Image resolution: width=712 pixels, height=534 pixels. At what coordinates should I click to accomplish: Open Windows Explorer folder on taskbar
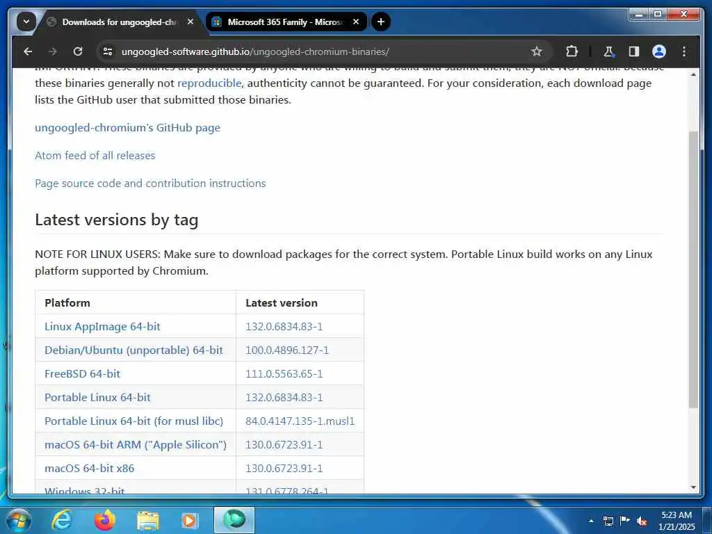[147, 520]
